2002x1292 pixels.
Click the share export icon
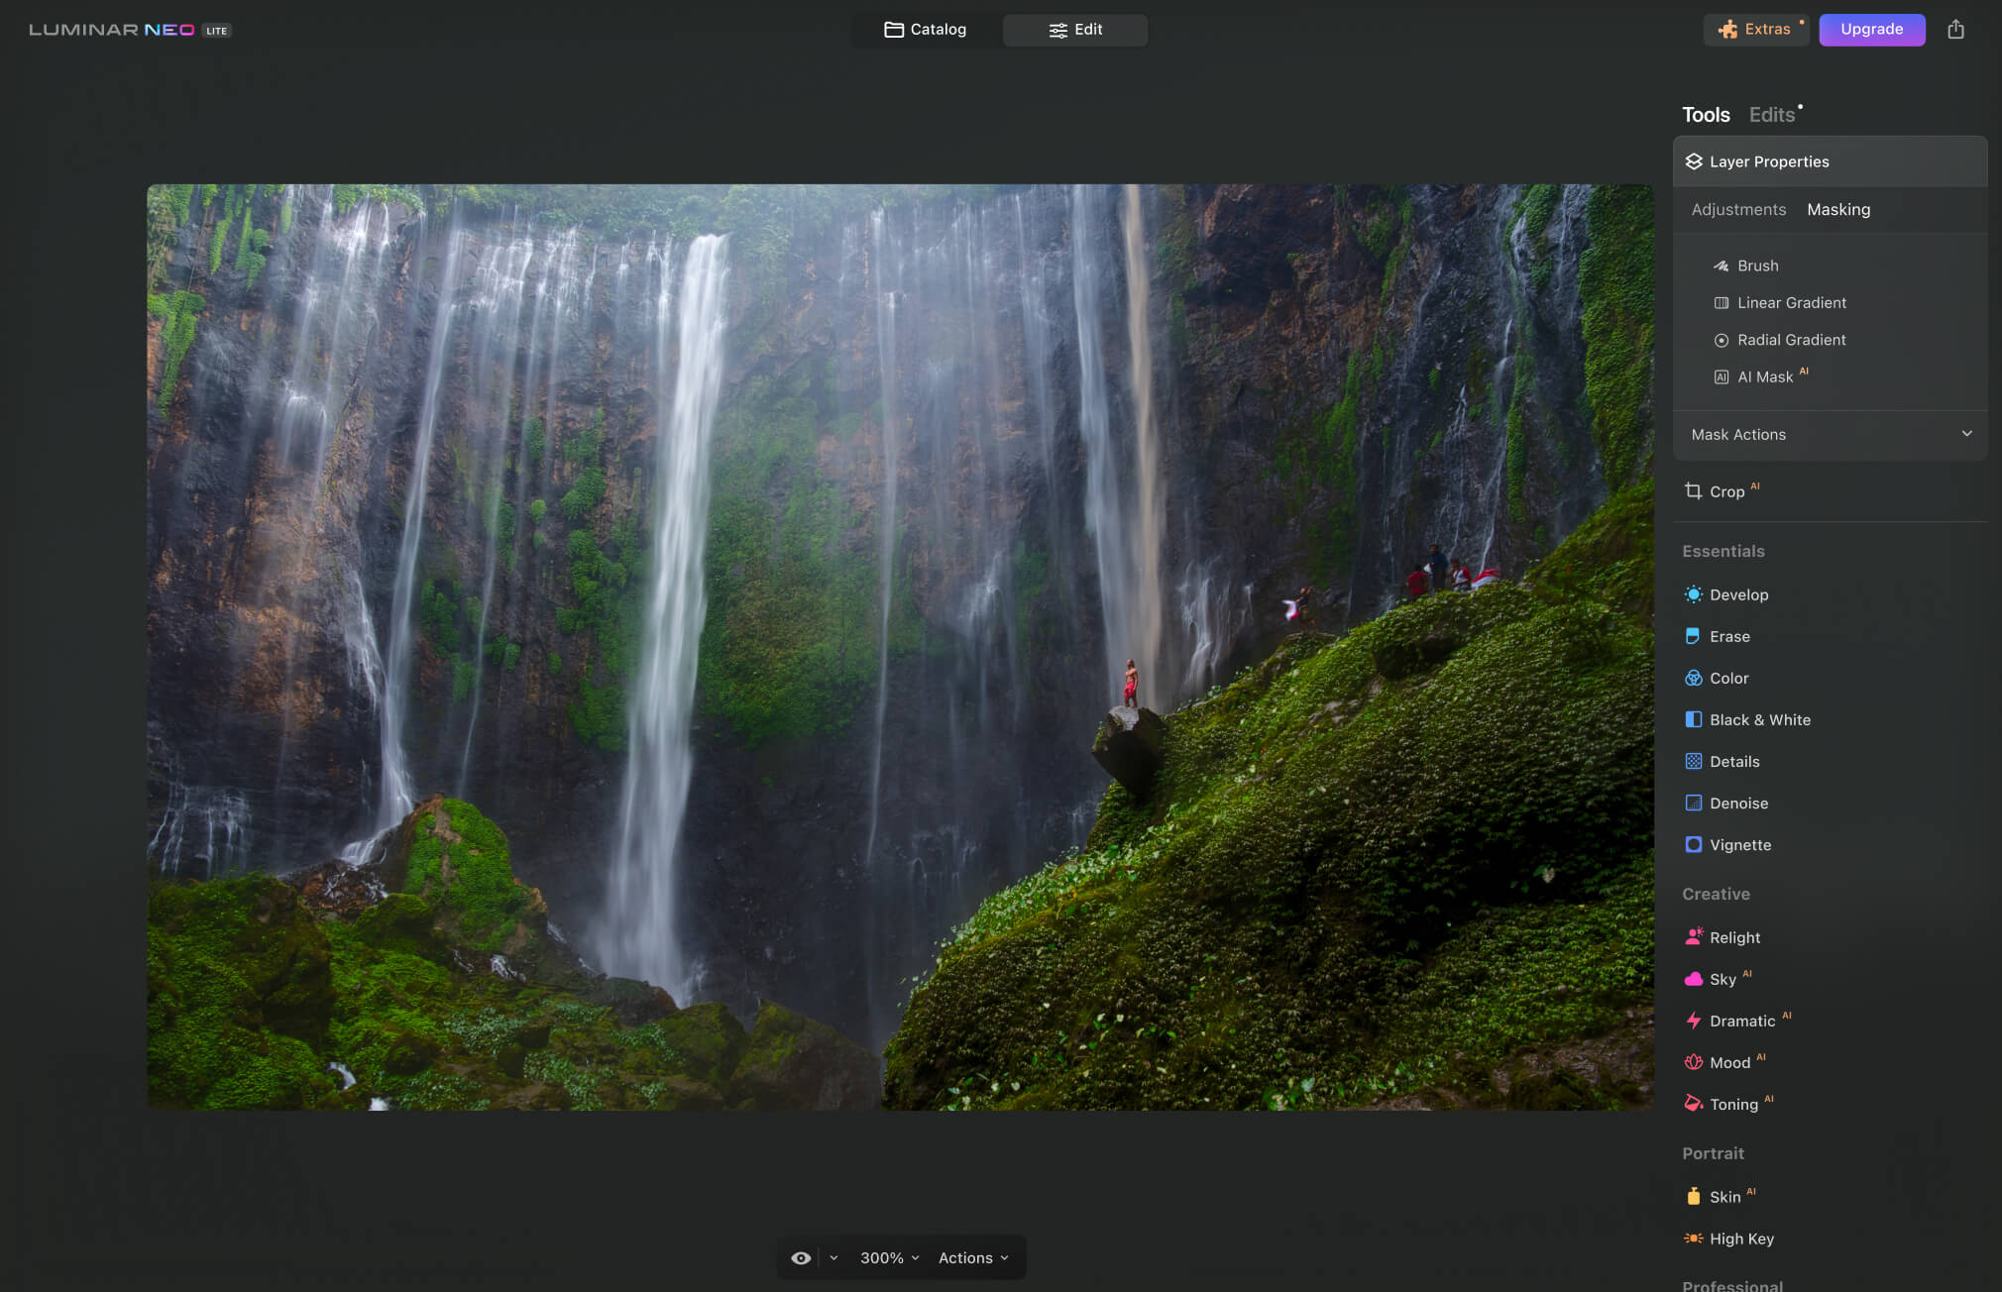(x=1954, y=30)
